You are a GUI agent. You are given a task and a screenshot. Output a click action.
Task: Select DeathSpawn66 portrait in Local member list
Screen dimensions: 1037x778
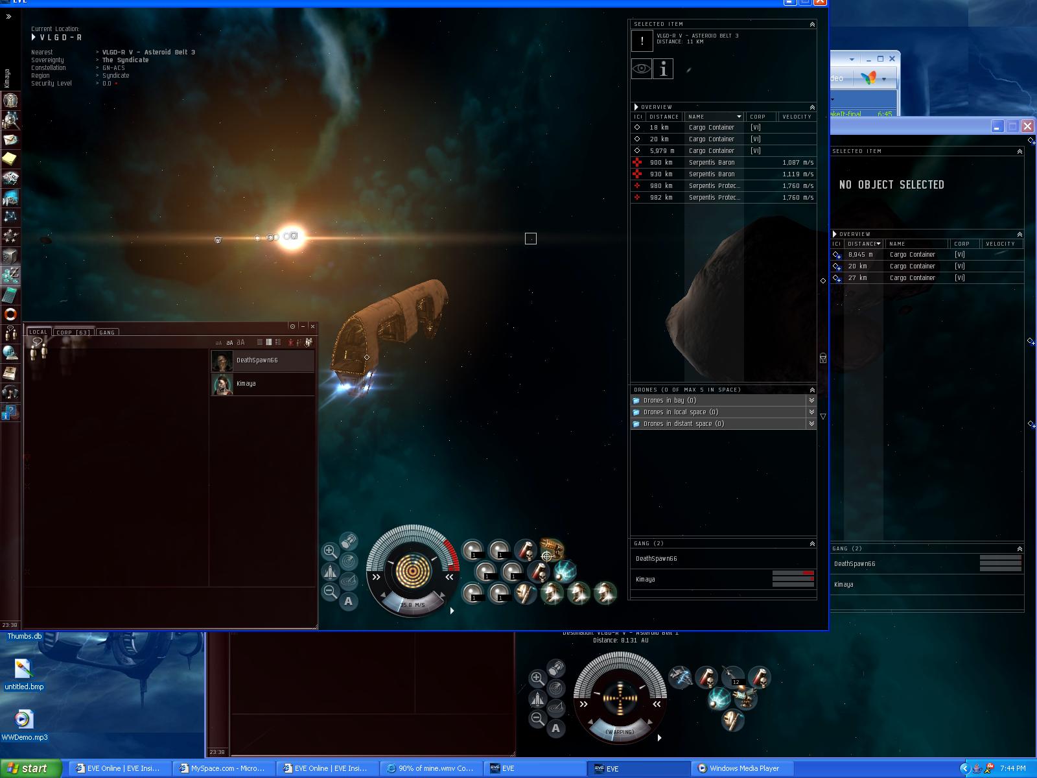tap(222, 360)
